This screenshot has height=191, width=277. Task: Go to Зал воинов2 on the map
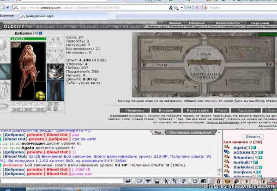242,81
